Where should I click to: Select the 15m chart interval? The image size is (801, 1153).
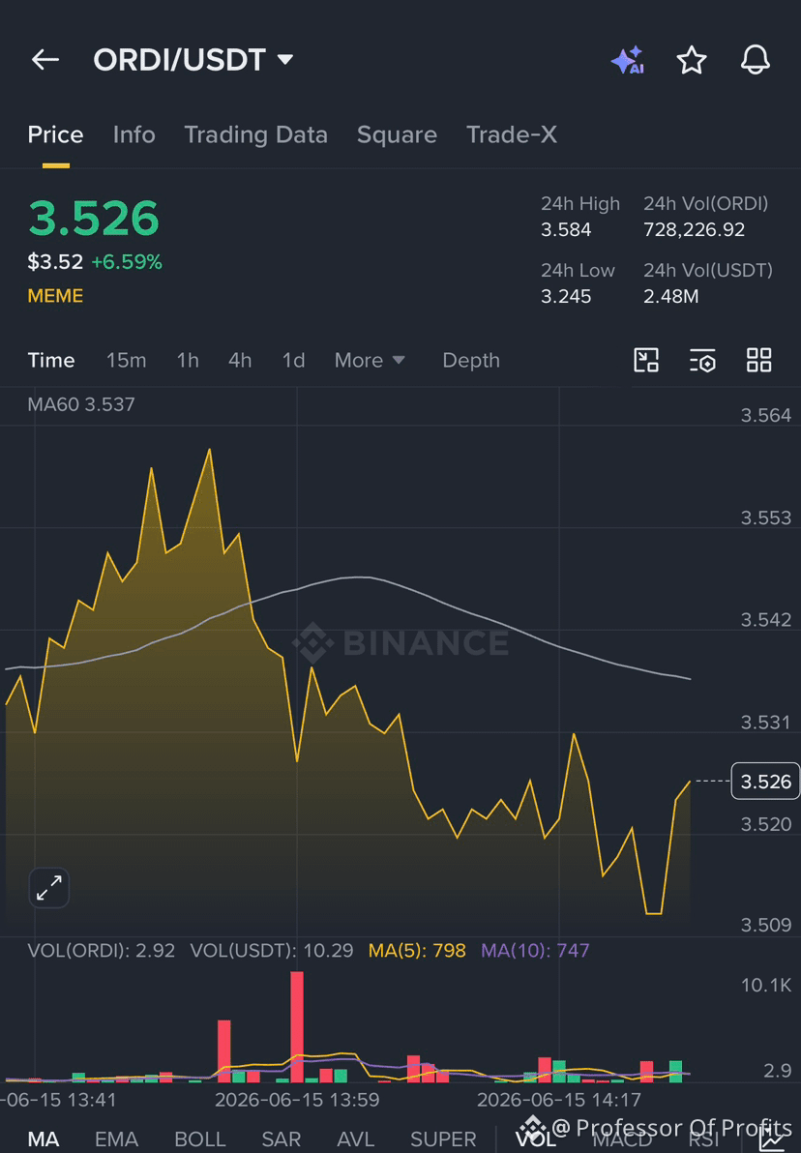(126, 360)
